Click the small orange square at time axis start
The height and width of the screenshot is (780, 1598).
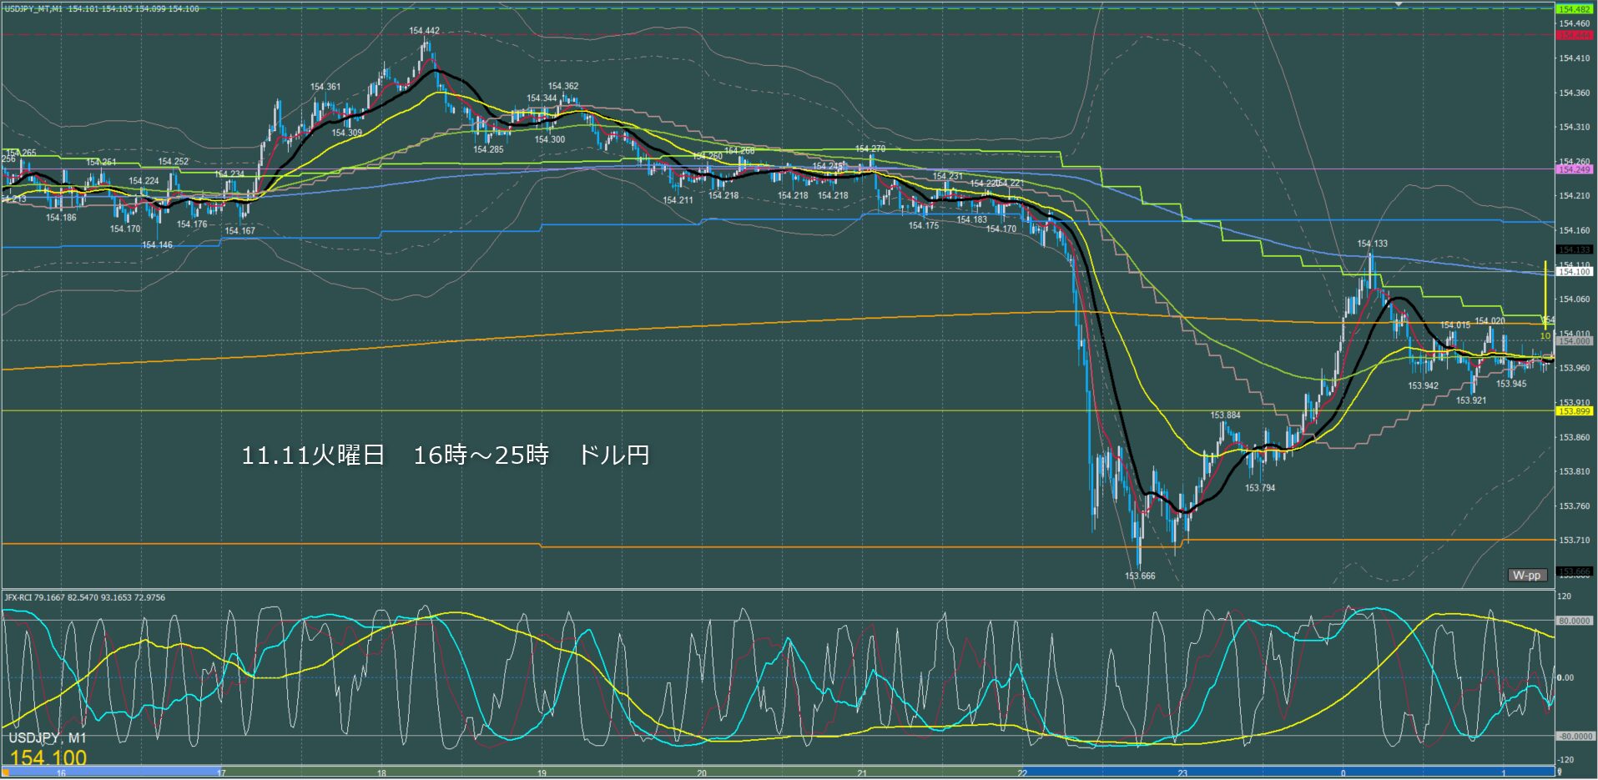(x=4, y=773)
